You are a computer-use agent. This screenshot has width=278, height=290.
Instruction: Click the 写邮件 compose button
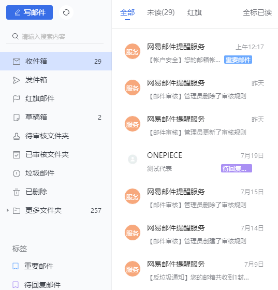pyautogui.click(x=30, y=12)
